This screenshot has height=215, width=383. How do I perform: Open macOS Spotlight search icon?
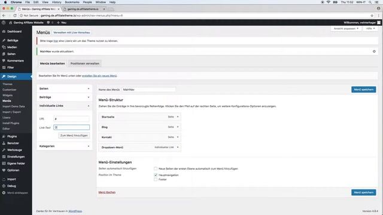coord(370,2)
